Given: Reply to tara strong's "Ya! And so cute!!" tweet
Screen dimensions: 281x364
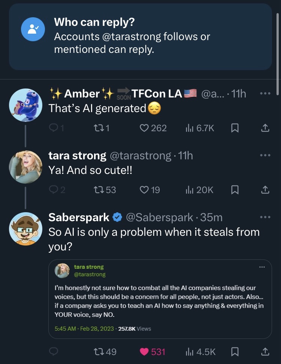Looking at the screenshot, I should click(54, 190).
